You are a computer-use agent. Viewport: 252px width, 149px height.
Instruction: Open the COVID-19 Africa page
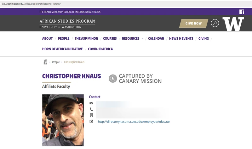click(x=100, y=49)
